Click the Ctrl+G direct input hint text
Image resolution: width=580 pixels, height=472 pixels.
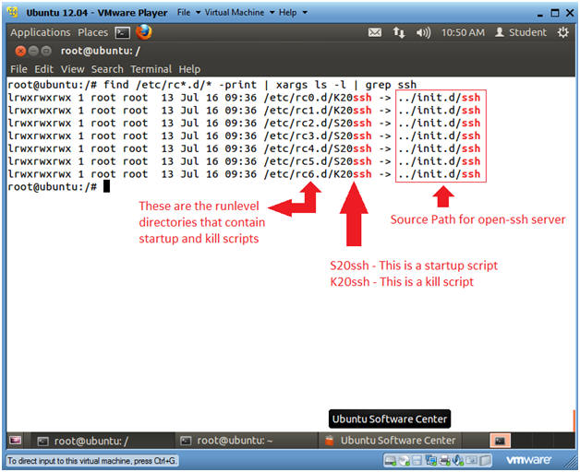pyautogui.click(x=92, y=461)
